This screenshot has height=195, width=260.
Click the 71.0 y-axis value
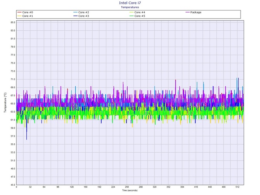coord(13,79)
